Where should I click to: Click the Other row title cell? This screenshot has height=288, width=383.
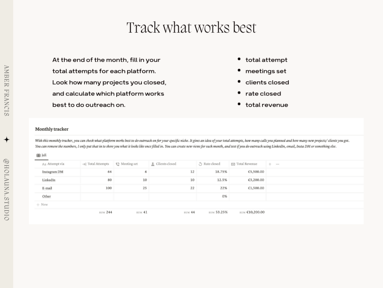46,196
